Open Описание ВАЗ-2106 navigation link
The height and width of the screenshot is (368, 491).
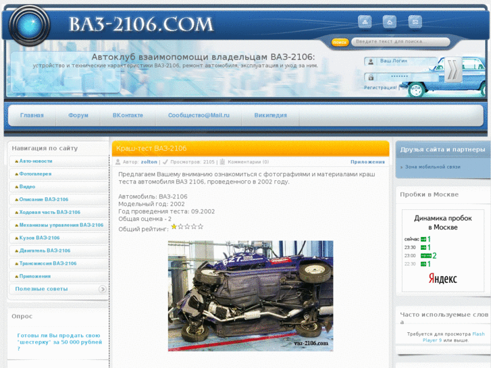[x=44, y=199]
